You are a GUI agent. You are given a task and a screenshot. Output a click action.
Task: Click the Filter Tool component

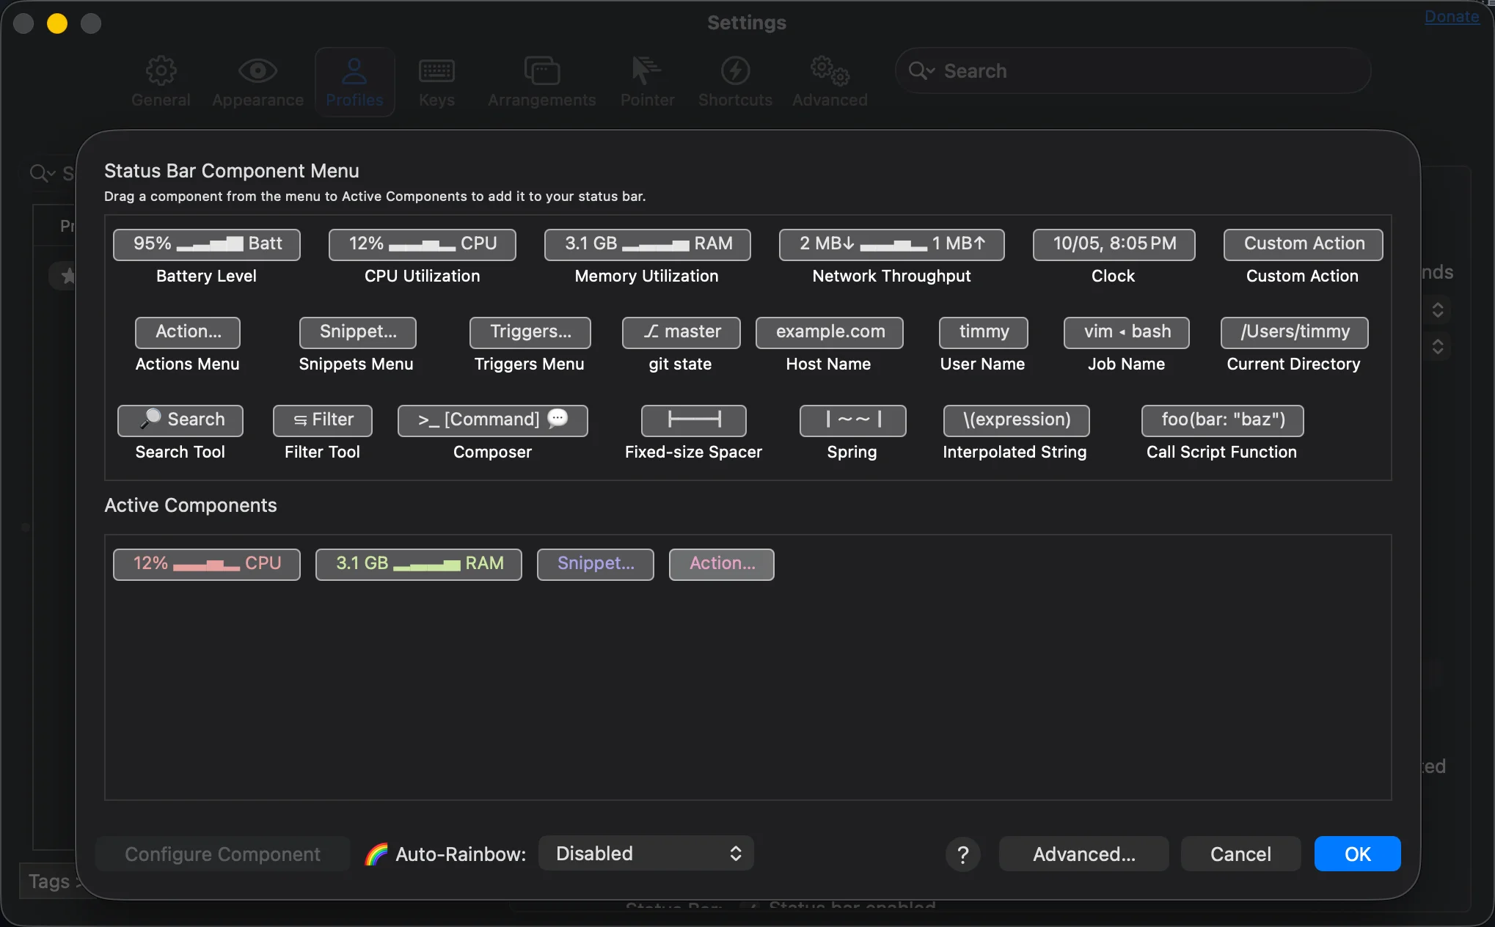point(323,420)
